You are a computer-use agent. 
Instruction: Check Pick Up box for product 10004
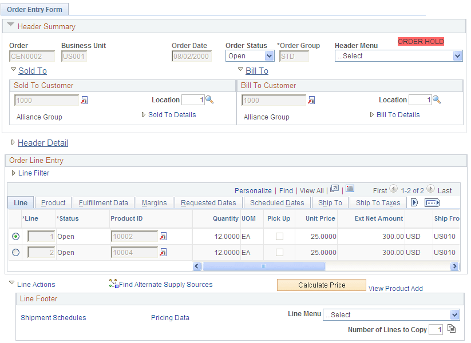(279, 252)
